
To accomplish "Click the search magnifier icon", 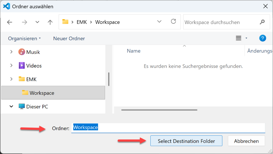I will pos(262,22).
